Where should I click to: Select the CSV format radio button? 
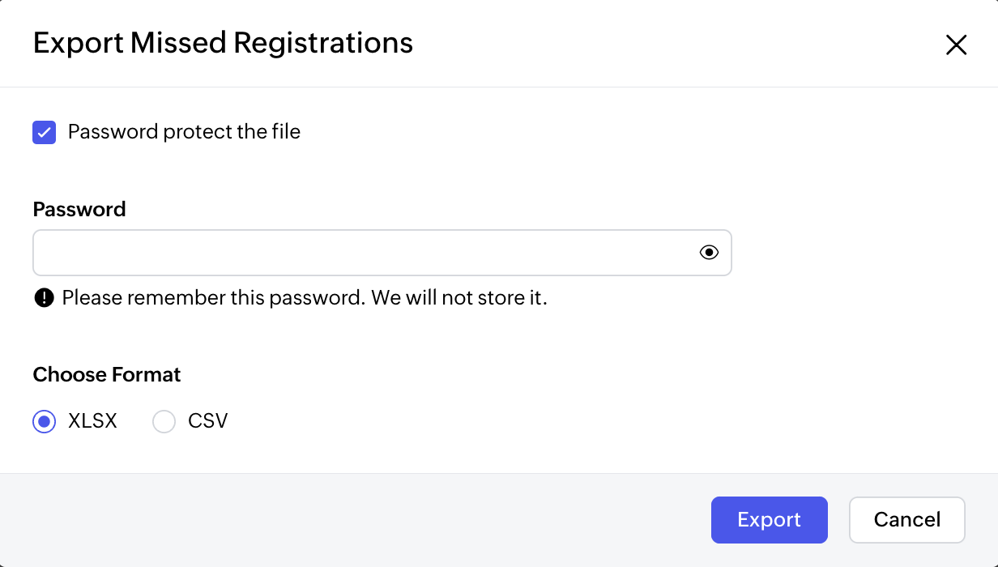tap(164, 421)
